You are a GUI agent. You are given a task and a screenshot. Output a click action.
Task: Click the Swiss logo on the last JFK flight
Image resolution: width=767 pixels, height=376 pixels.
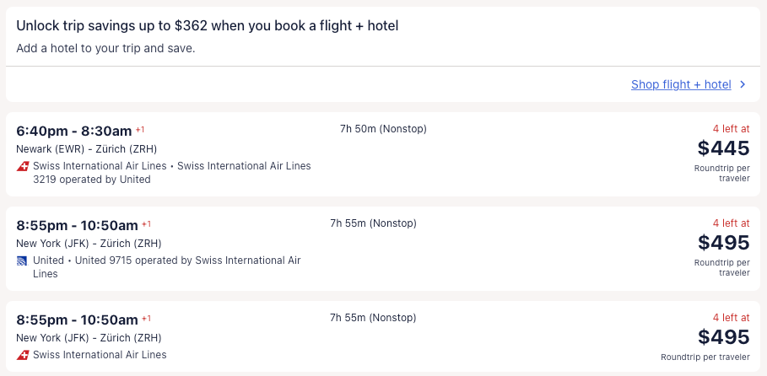(23, 355)
